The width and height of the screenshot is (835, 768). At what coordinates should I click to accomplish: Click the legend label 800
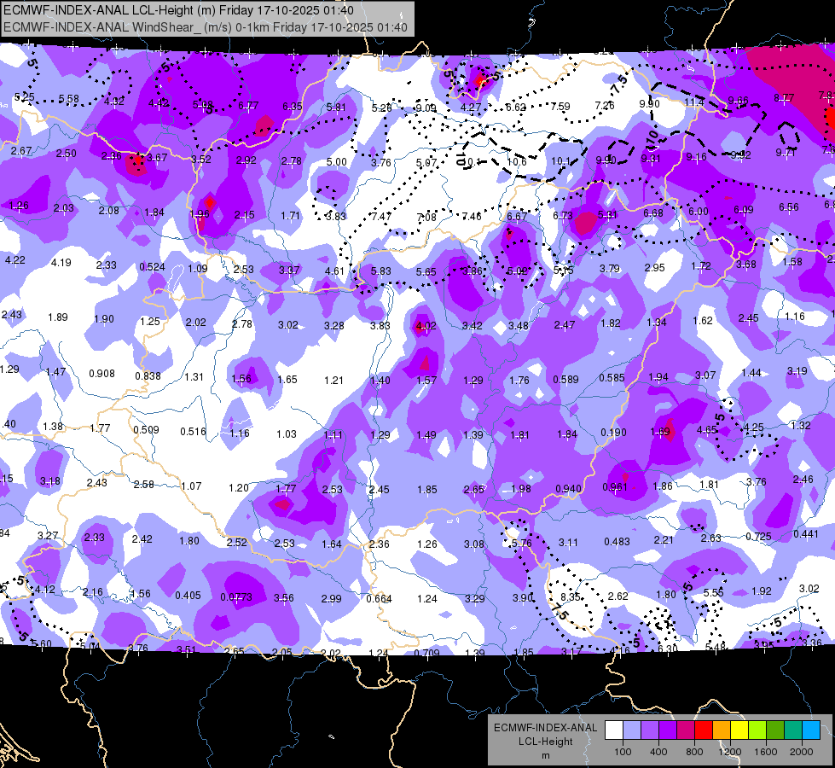tap(694, 752)
